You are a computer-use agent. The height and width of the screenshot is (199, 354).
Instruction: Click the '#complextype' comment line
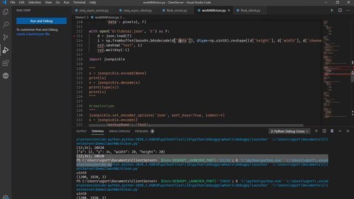102,106
